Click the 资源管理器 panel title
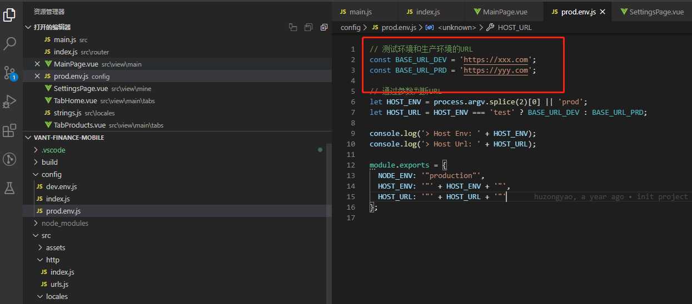 pos(49,11)
